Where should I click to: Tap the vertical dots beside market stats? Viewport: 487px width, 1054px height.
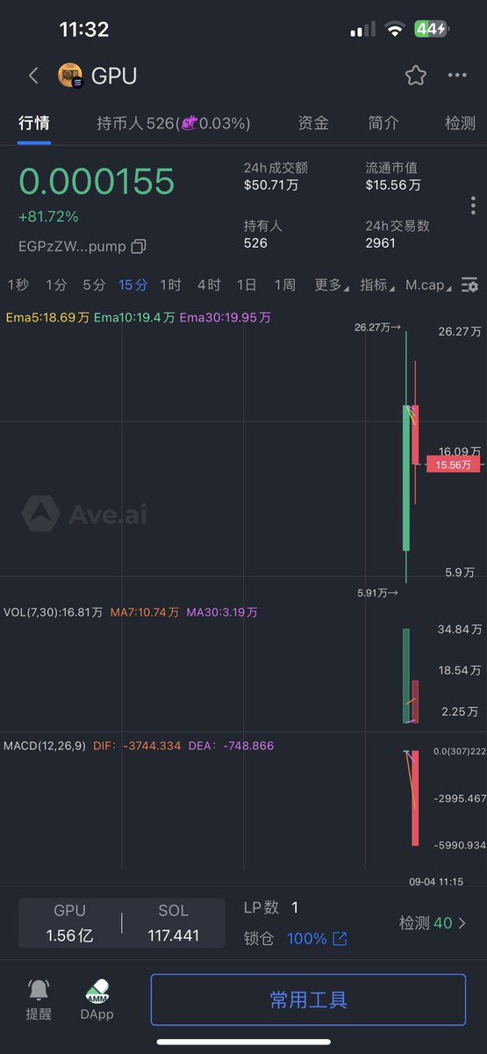coord(473,206)
